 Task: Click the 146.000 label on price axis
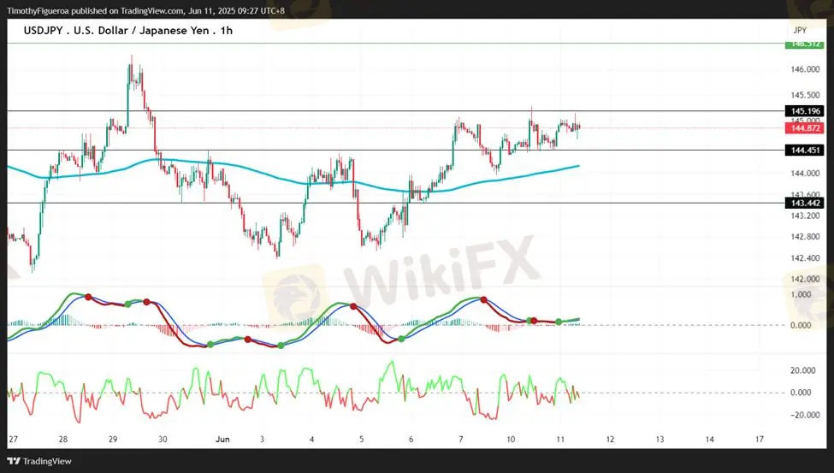pyautogui.click(x=802, y=69)
